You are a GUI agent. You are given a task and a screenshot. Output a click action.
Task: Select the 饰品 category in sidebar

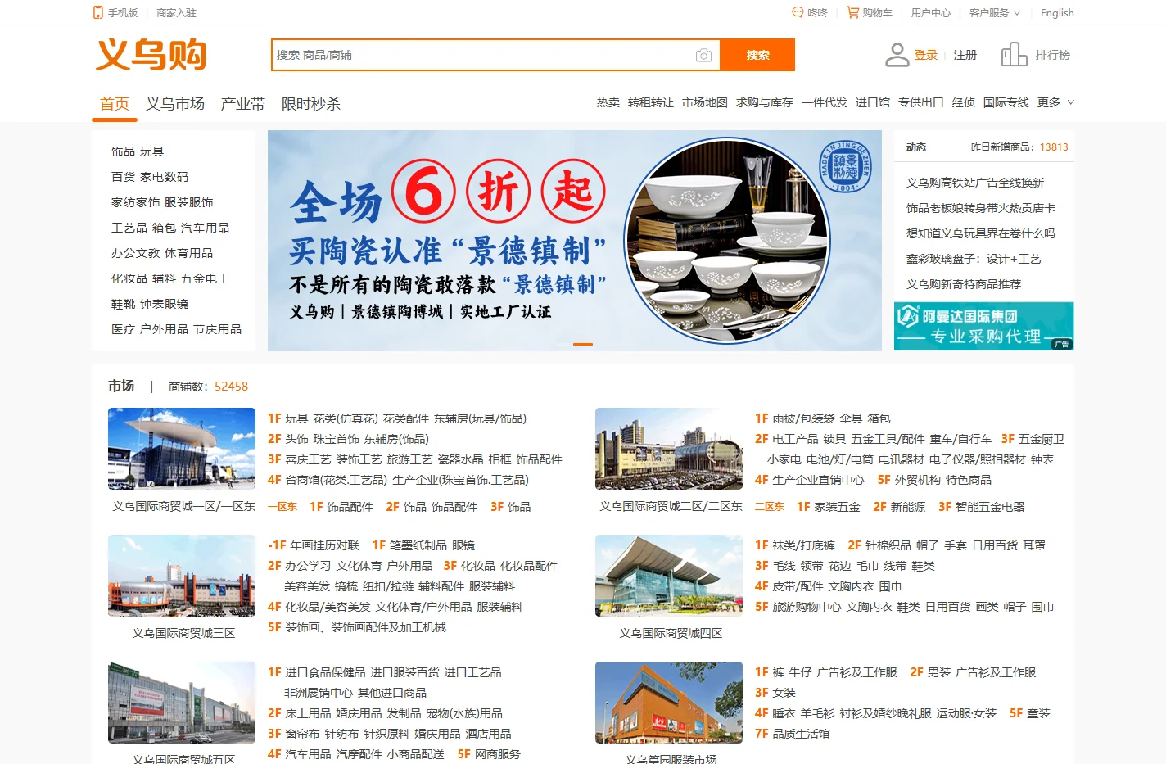[x=123, y=151]
